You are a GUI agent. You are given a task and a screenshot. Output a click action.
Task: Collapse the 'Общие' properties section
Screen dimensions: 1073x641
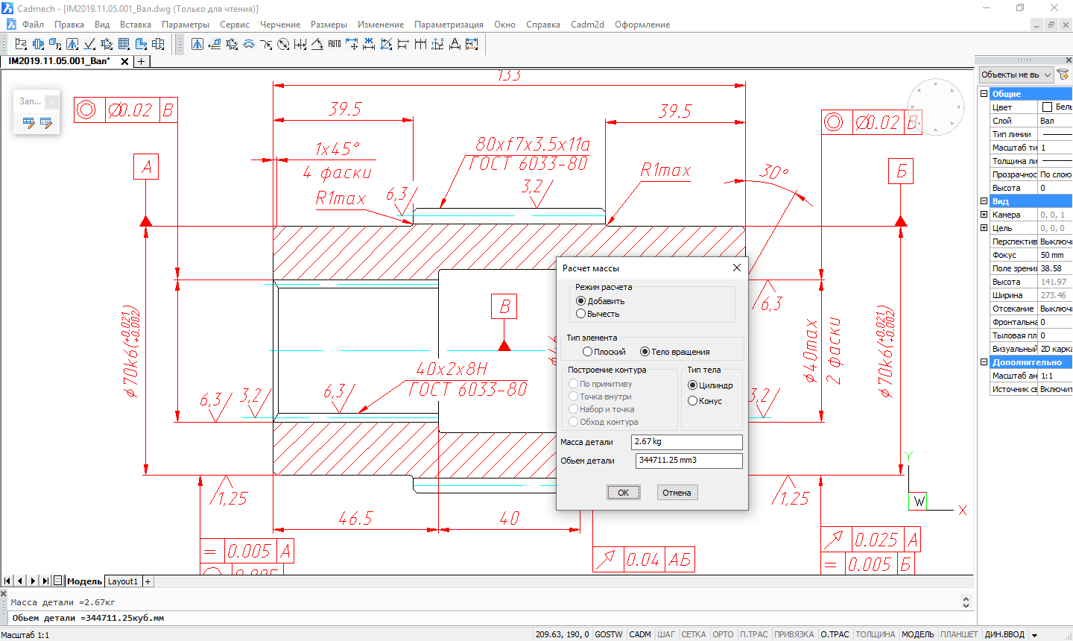coord(984,94)
